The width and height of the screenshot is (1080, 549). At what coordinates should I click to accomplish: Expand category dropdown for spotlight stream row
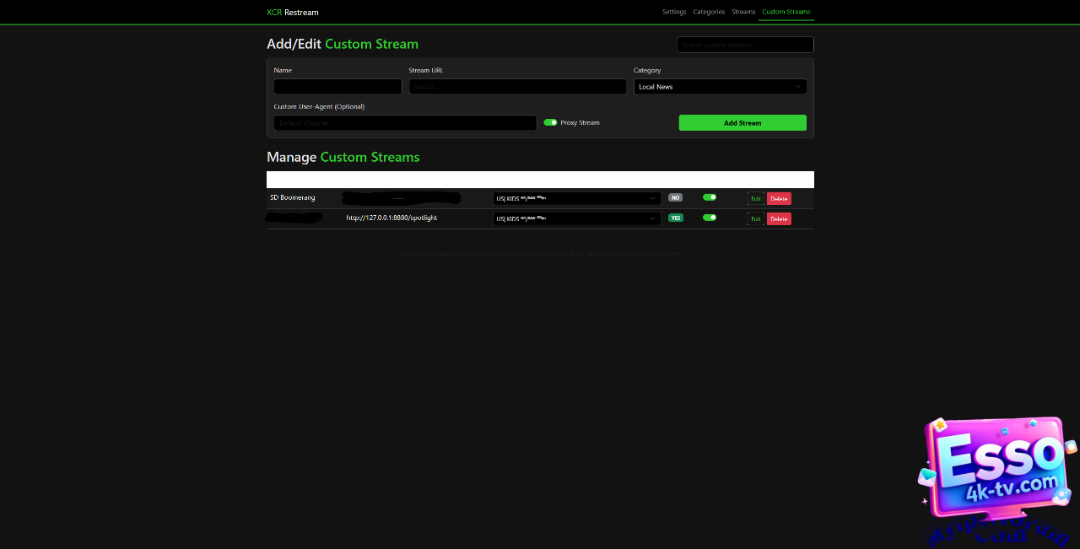[x=576, y=218]
